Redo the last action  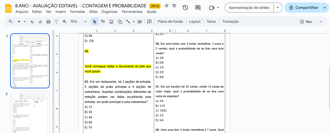[40, 22]
